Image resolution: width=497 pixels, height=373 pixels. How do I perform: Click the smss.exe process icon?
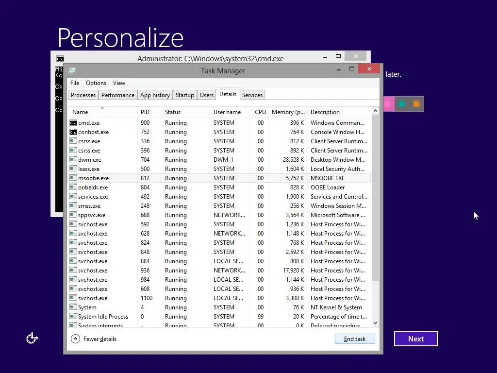[73, 205]
